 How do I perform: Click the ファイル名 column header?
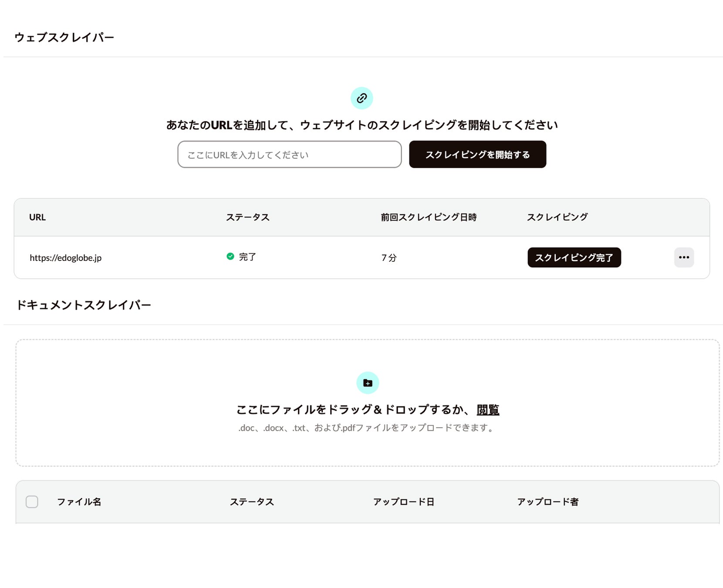79,502
